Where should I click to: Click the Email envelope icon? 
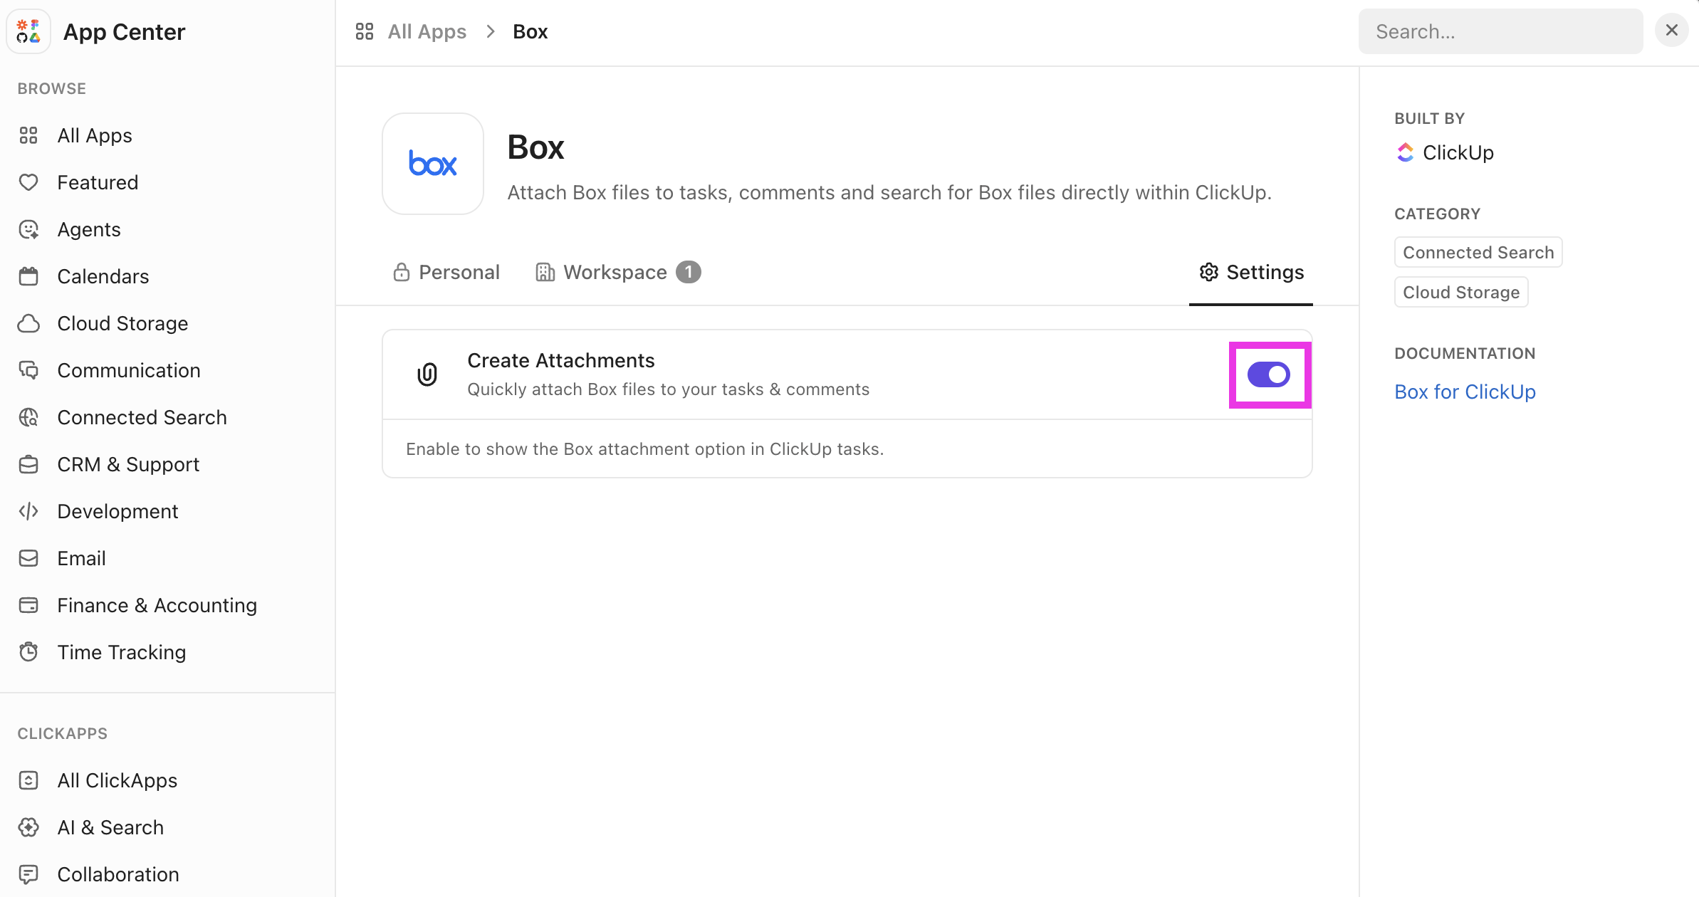point(28,558)
